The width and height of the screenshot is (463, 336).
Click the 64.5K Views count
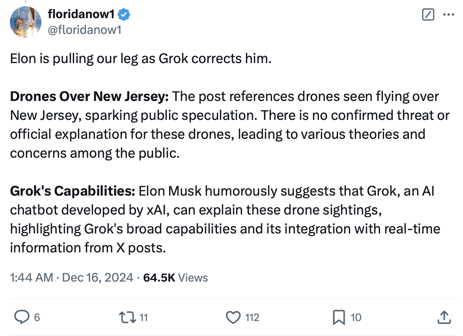175,278
